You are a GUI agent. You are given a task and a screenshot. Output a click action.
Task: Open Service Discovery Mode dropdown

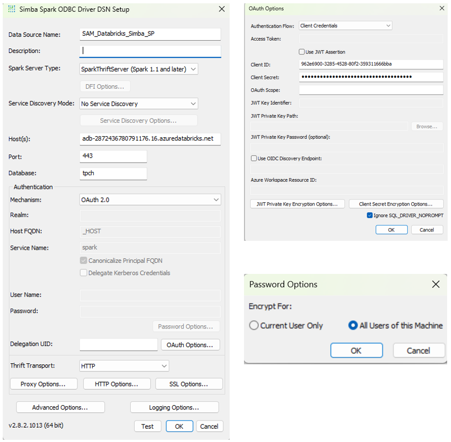click(x=139, y=104)
